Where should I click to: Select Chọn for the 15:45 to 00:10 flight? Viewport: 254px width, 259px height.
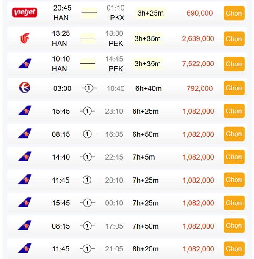234,203
